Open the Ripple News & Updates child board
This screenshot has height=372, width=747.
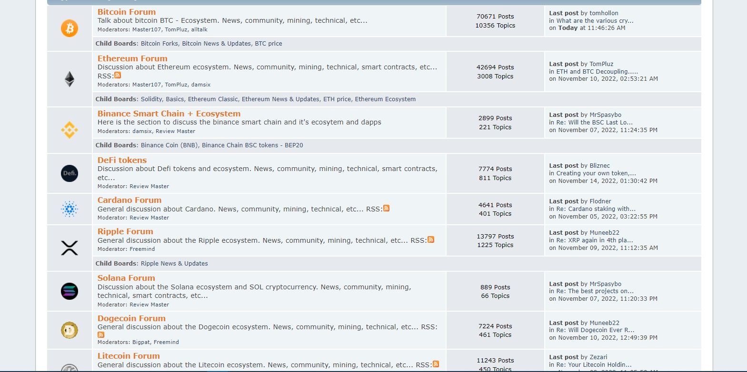click(x=174, y=264)
